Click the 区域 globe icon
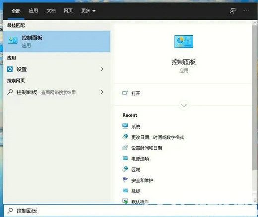Image resolution: width=258 pixels, height=217 pixels. (125, 169)
